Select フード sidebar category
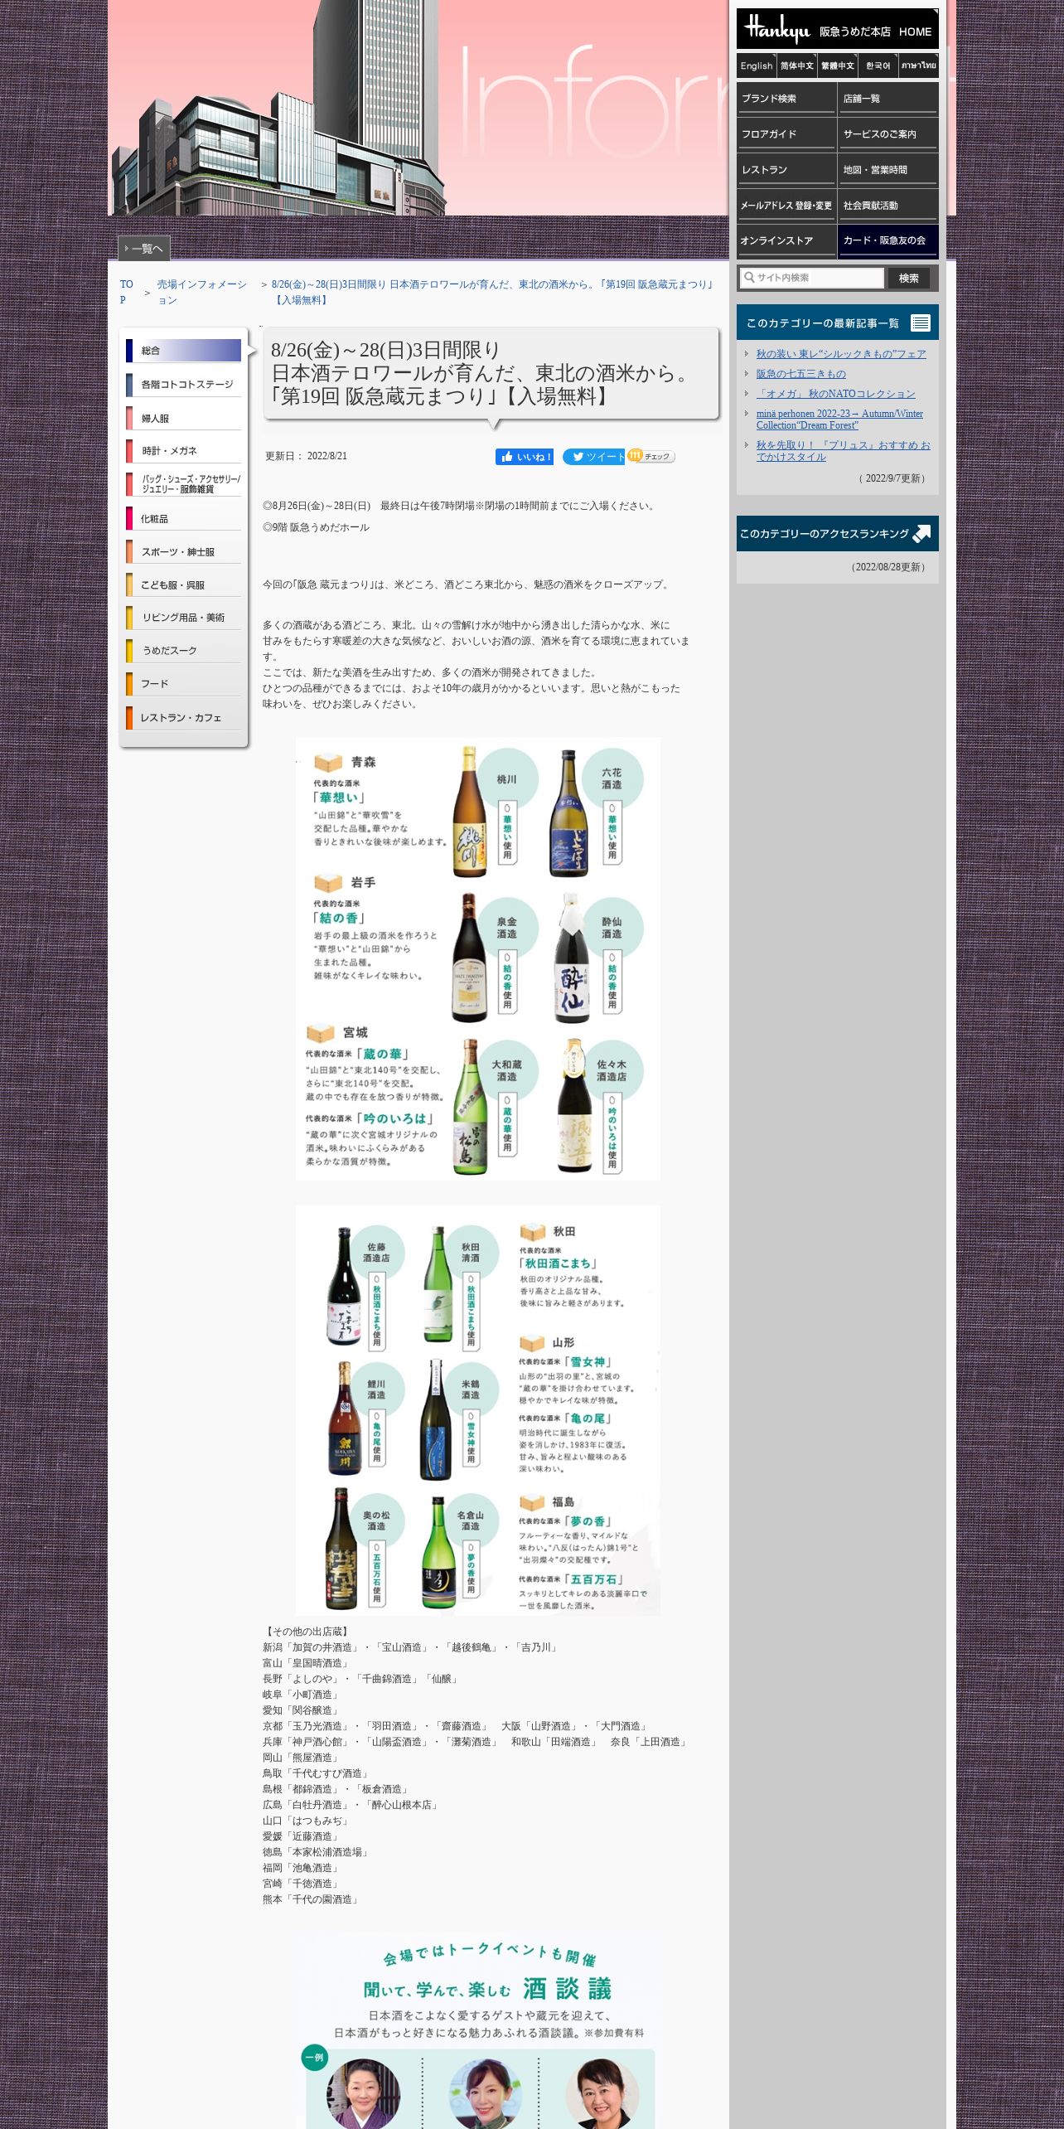1064x2129 pixels. point(183,684)
